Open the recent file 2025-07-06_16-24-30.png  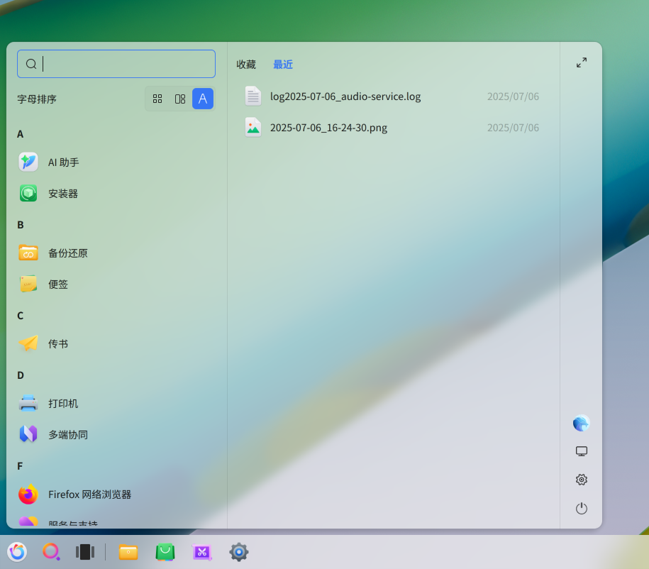pos(392,128)
